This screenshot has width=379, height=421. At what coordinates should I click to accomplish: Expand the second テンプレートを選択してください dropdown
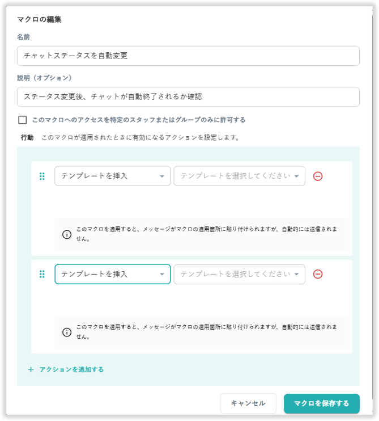(239, 274)
